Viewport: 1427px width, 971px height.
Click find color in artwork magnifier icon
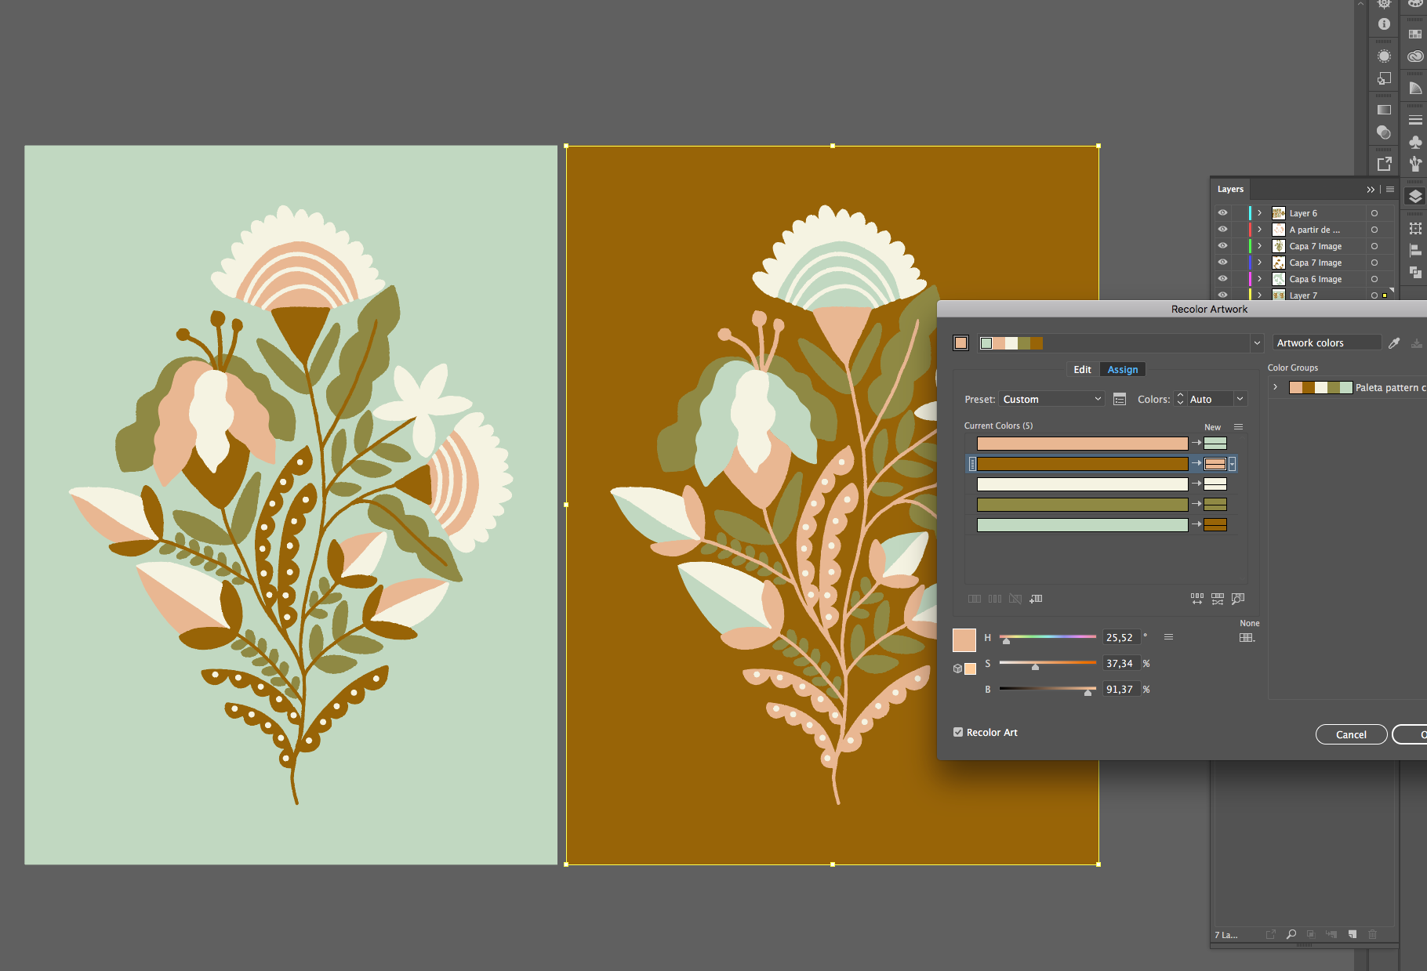pos(1238,599)
